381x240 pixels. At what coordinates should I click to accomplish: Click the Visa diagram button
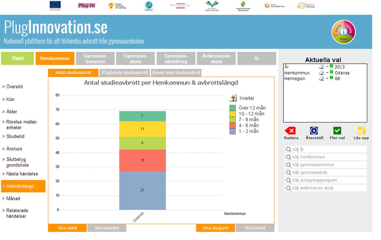click(x=215, y=228)
